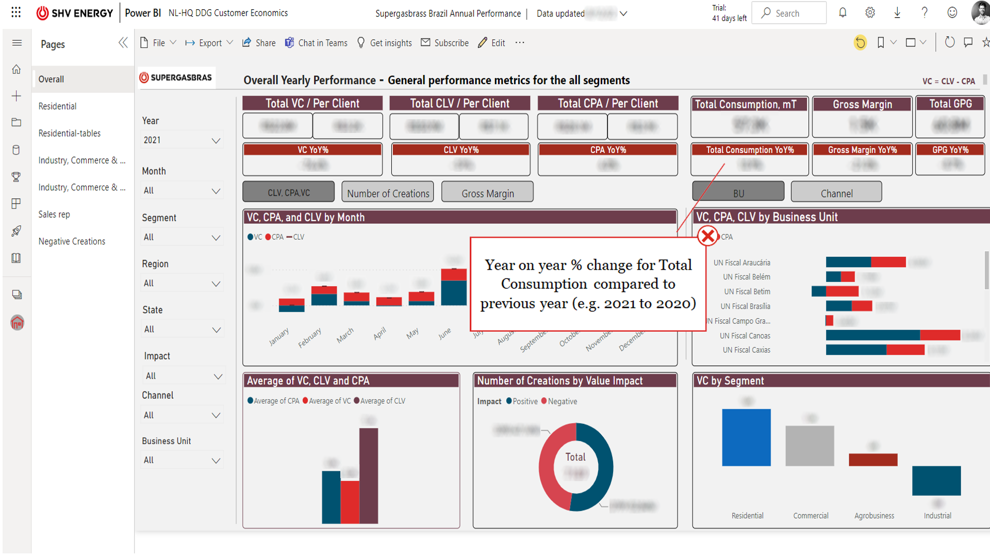Click the CLV, CPA, VC button
Viewport: 990px width, 557px height.
tap(289, 192)
